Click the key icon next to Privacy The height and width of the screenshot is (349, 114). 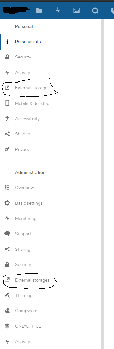7,149
